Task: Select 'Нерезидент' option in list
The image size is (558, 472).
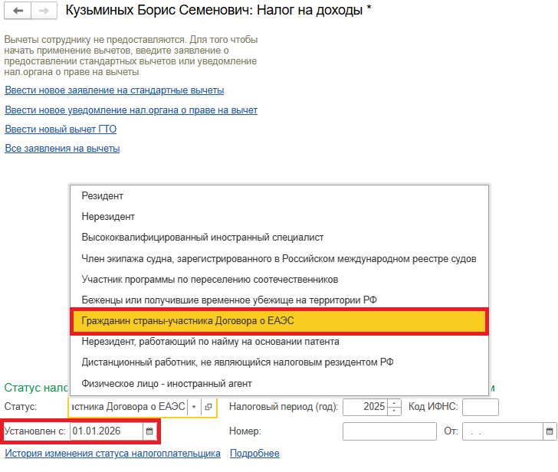Action: pyautogui.click(x=108, y=217)
